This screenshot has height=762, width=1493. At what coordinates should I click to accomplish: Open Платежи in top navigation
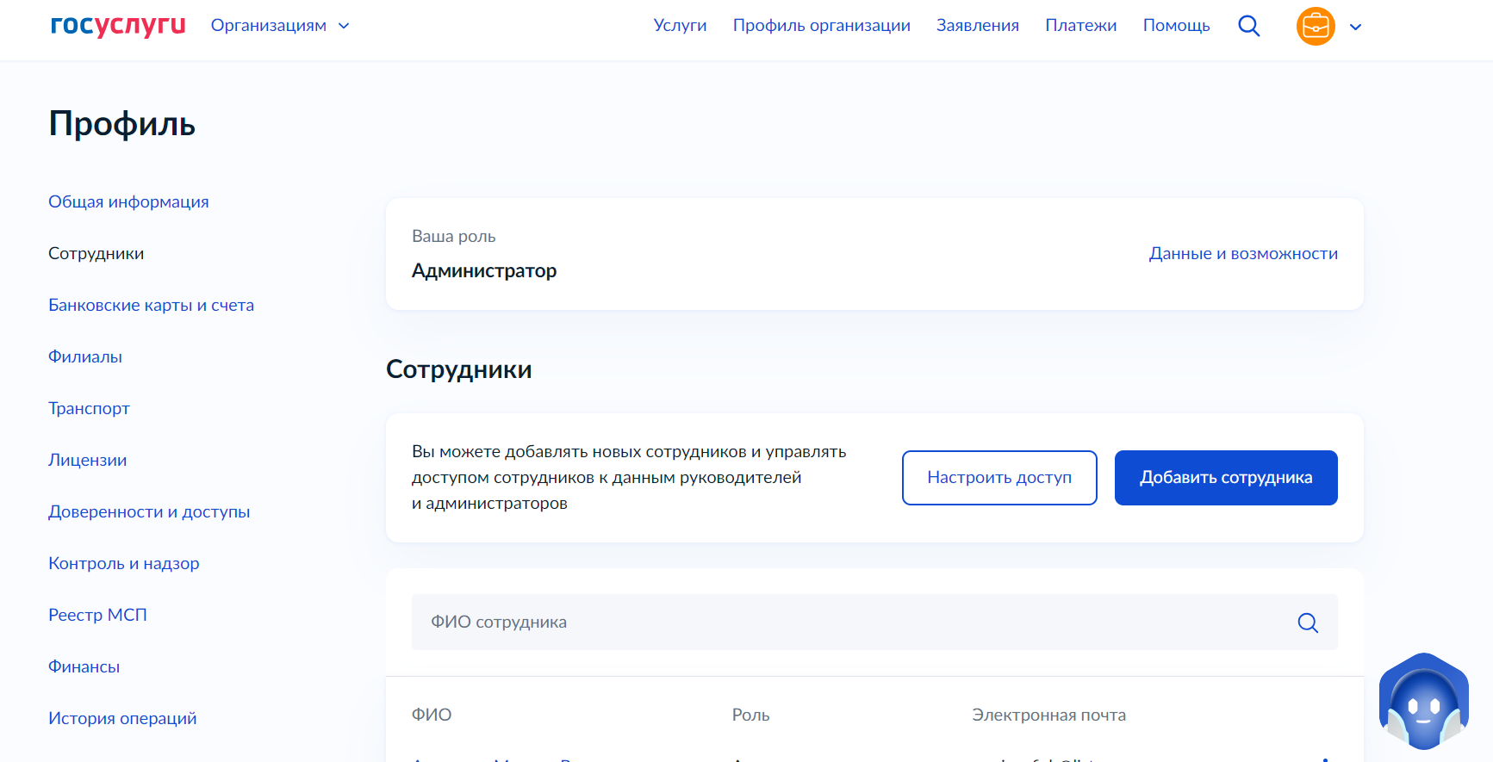pyautogui.click(x=1080, y=26)
